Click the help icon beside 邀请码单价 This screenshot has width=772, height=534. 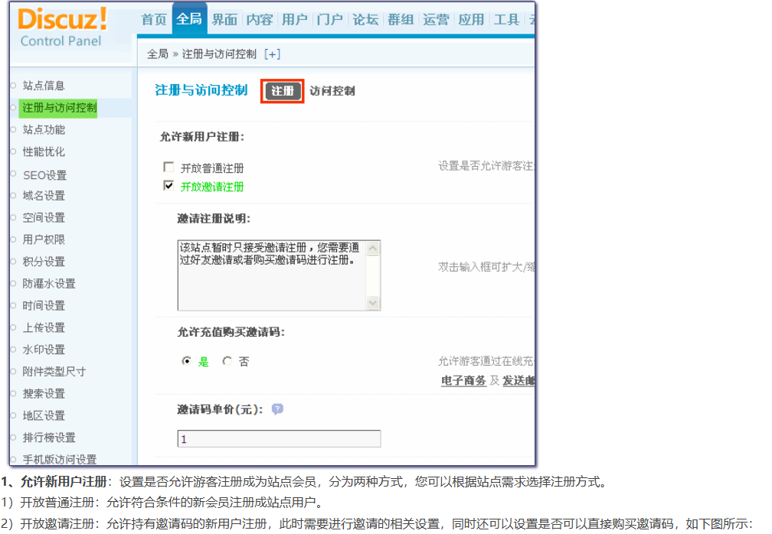(x=277, y=409)
